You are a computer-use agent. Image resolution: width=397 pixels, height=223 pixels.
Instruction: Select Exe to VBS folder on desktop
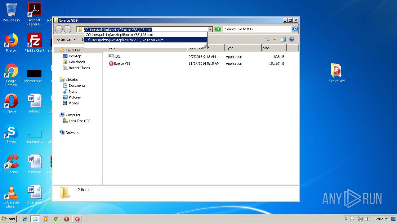337,73
